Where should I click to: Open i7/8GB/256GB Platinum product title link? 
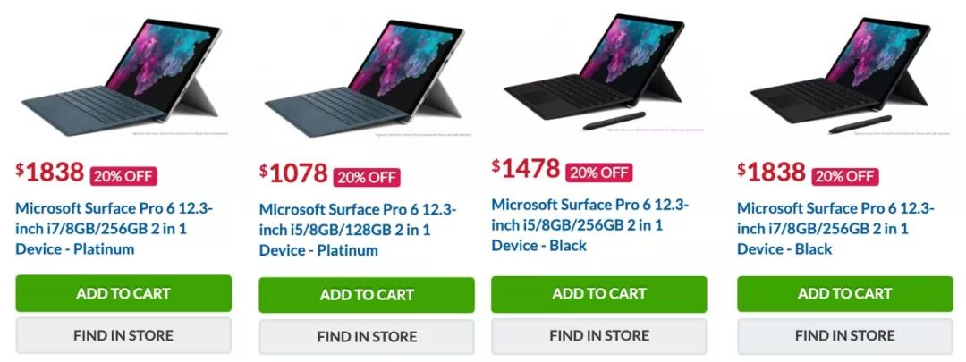coord(114,229)
